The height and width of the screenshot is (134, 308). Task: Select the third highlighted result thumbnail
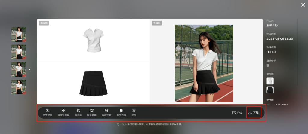click(x=19, y=69)
